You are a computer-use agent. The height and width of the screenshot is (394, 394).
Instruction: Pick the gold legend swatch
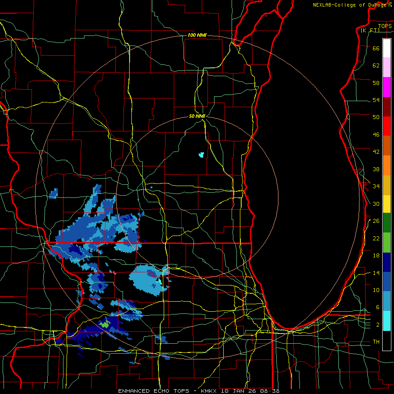click(x=387, y=185)
